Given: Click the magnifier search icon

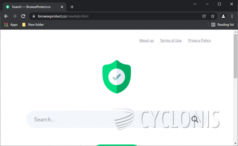Looking at the screenshot, I should 195,119.
